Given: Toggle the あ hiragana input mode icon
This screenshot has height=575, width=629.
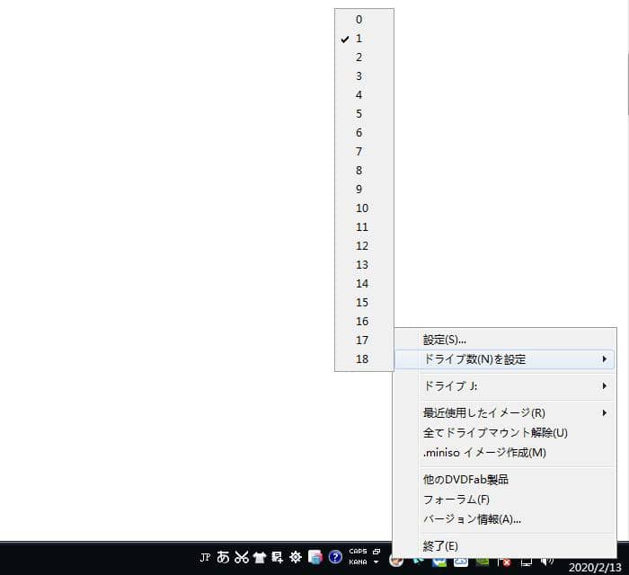Looking at the screenshot, I should tap(223, 557).
